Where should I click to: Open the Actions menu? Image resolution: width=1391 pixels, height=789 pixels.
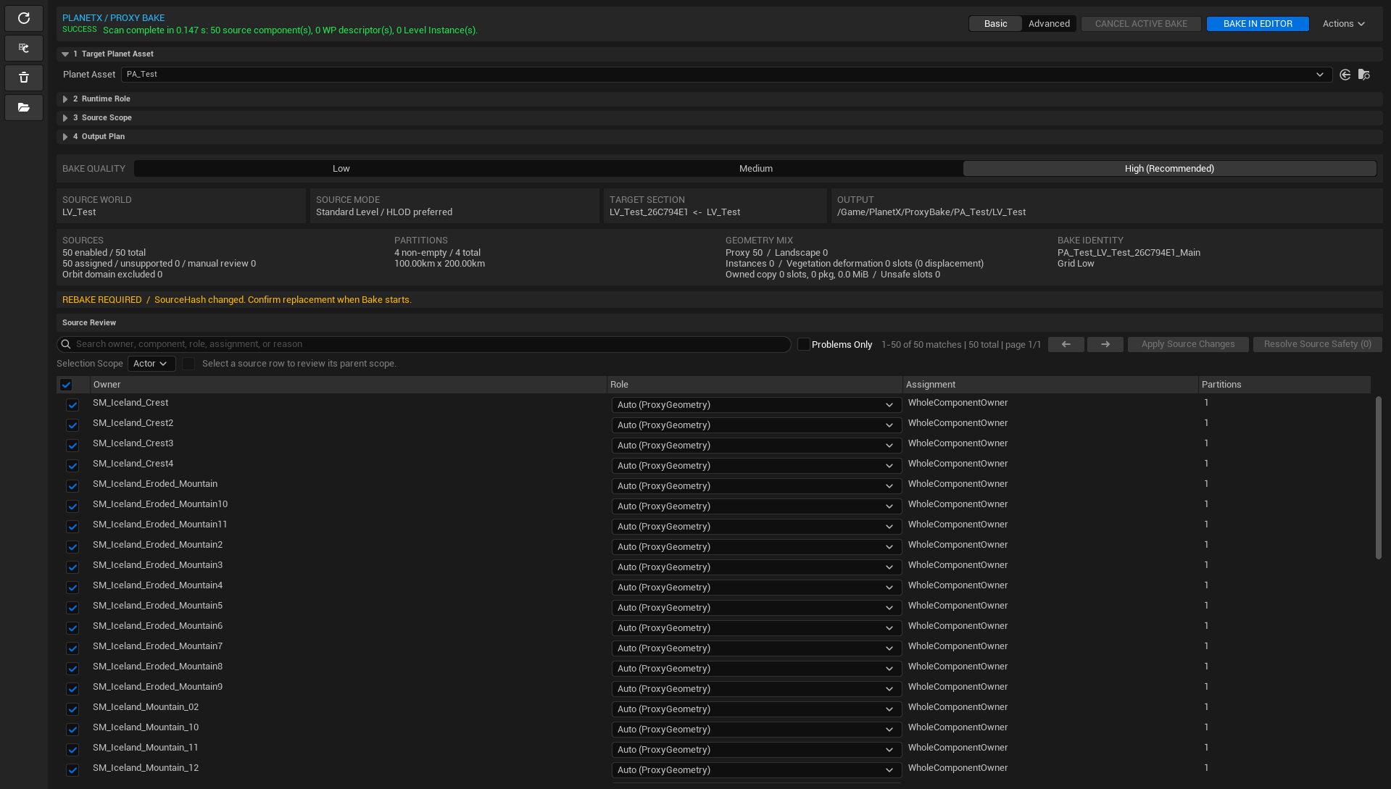click(1343, 24)
